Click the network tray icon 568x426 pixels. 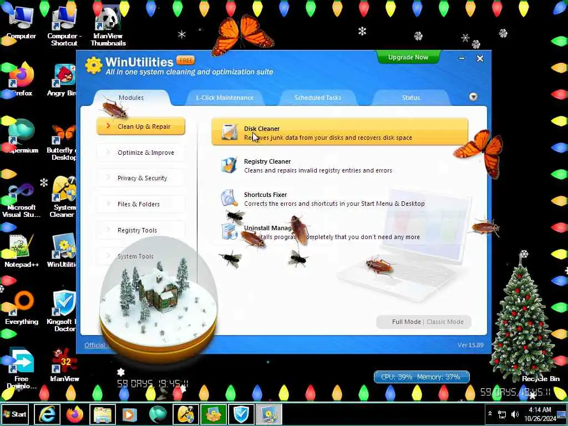(502, 414)
